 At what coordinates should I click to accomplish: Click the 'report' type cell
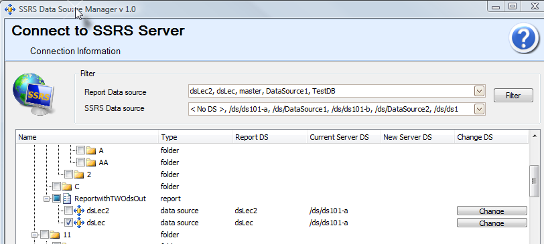(x=170, y=199)
